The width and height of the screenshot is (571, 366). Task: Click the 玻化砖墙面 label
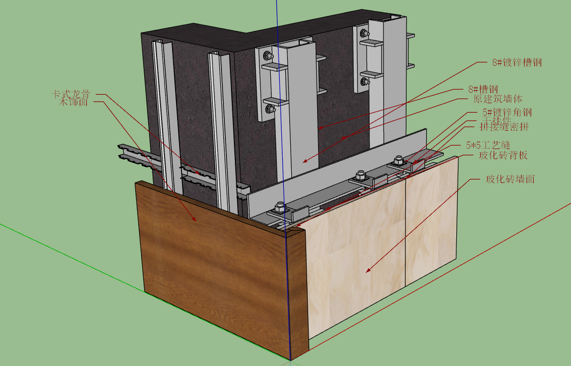(x=510, y=179)
